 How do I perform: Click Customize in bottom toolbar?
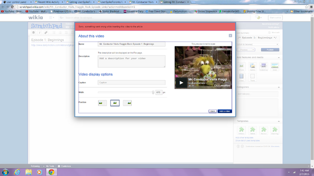pos(64,166)
